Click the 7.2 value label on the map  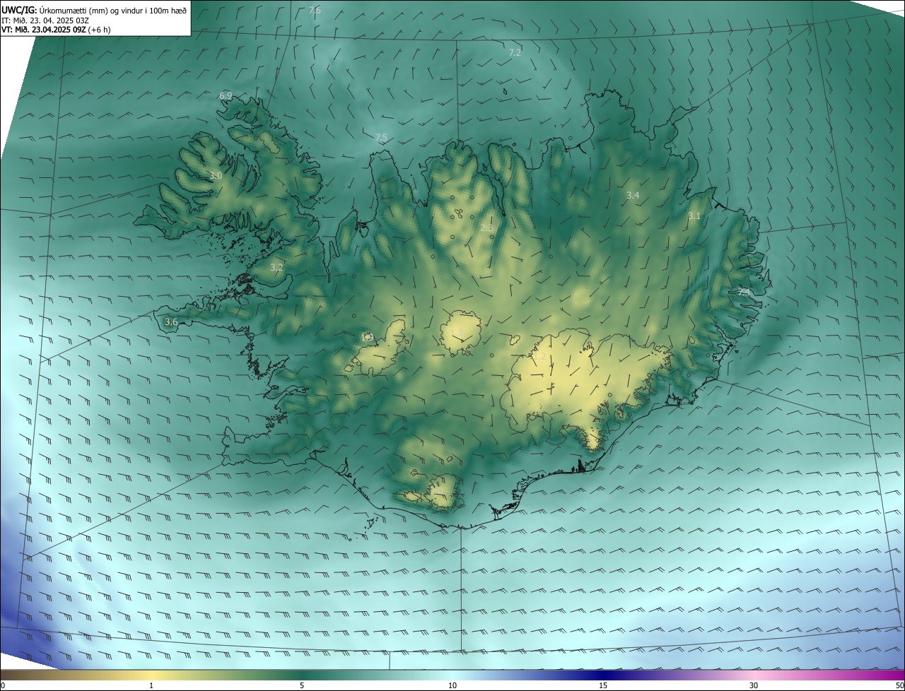pos(515,53)
